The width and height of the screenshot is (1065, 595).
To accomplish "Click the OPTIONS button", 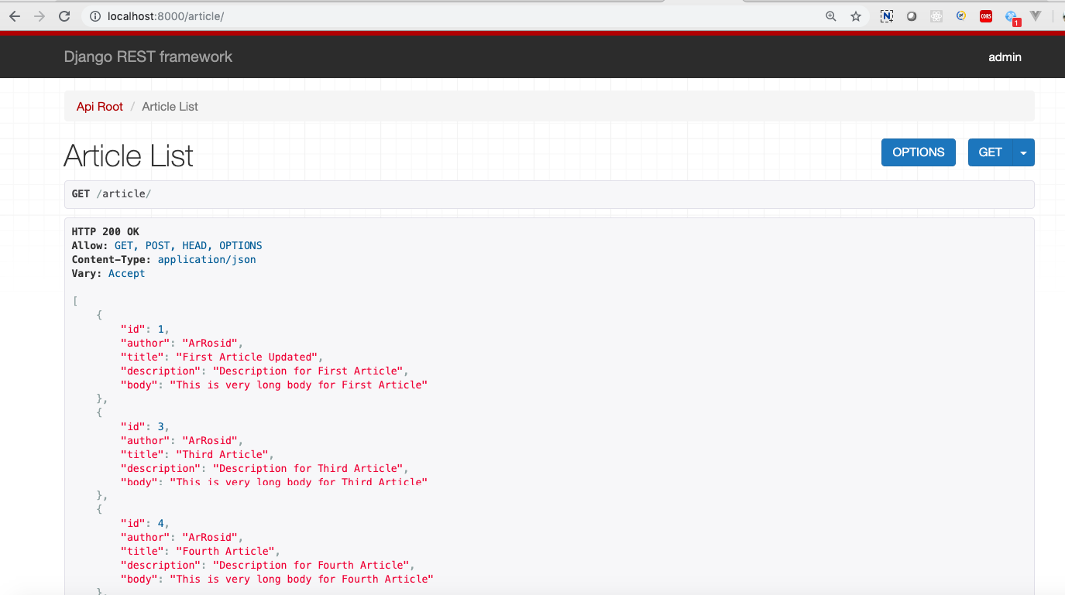I will point(919,152).
